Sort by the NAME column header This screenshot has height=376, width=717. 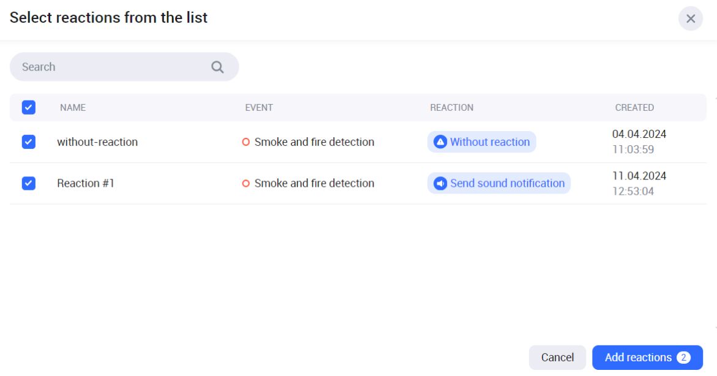pos(73,108)
